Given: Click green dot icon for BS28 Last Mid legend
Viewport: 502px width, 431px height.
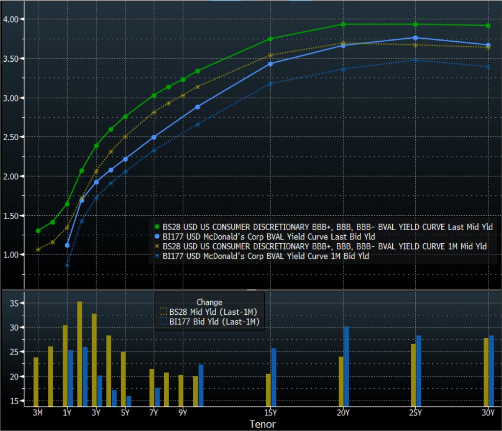Looking at the screenshot, I should [x=157, y=227].
